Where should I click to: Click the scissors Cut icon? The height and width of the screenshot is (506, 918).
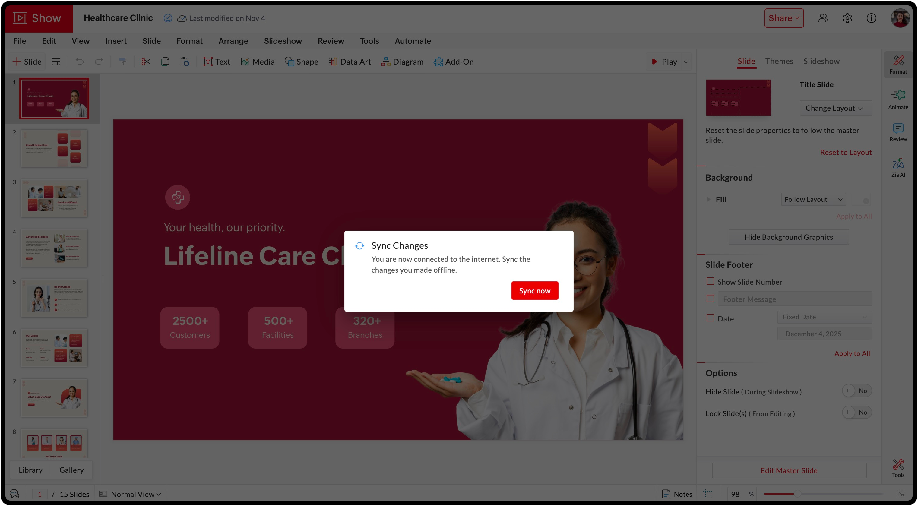click(146, 62)
